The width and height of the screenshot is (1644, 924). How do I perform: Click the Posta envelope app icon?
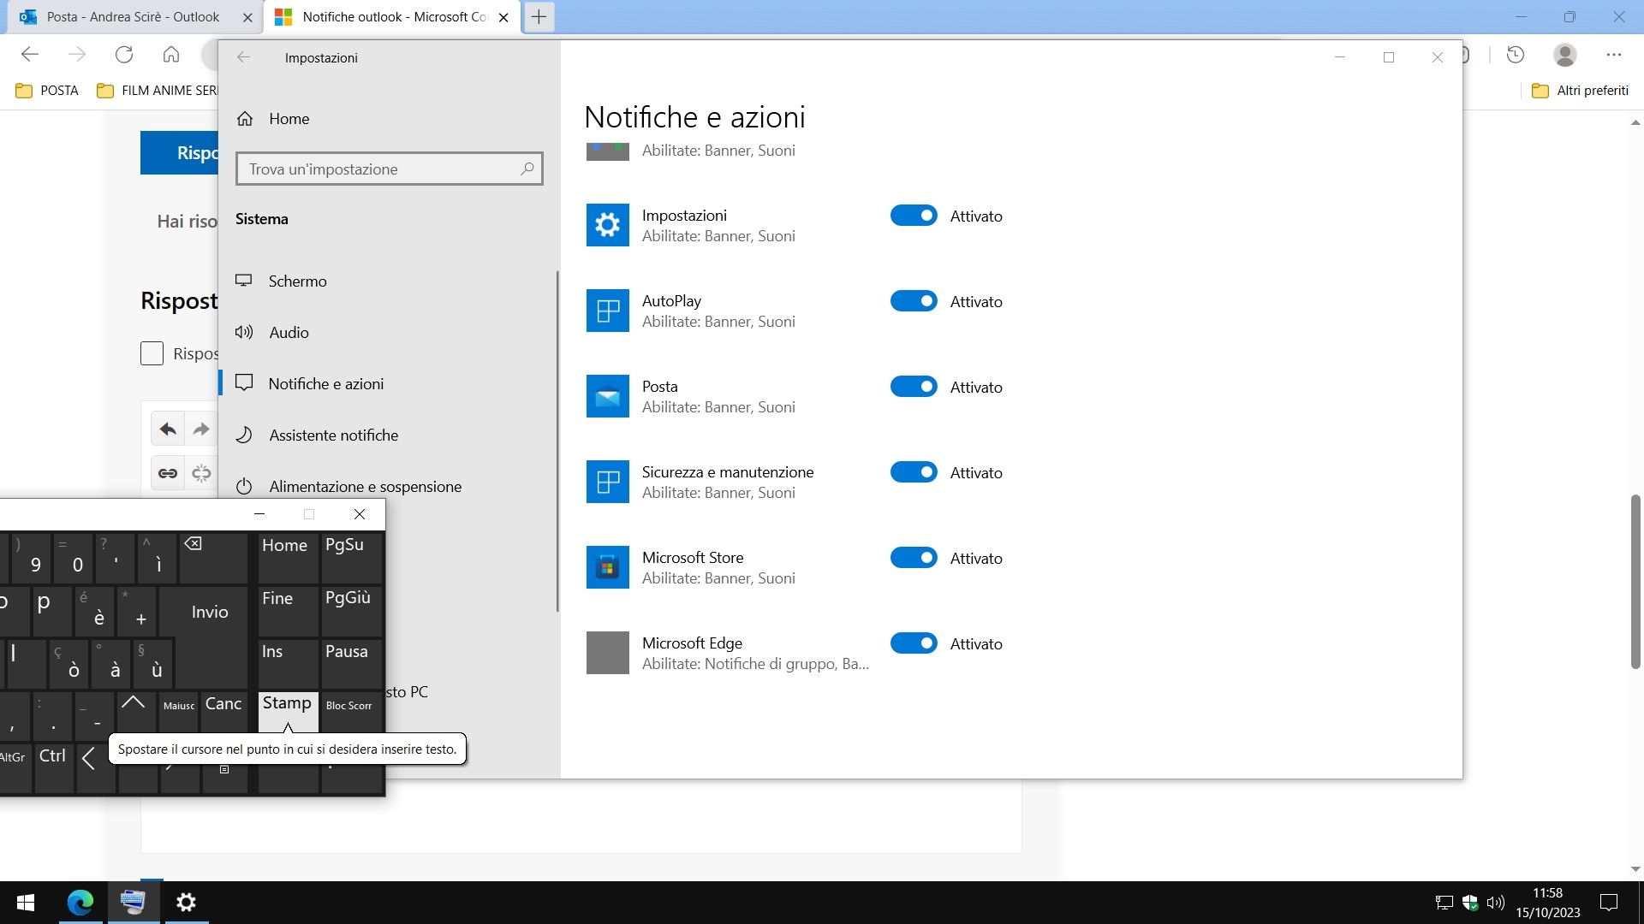(608, 396)
